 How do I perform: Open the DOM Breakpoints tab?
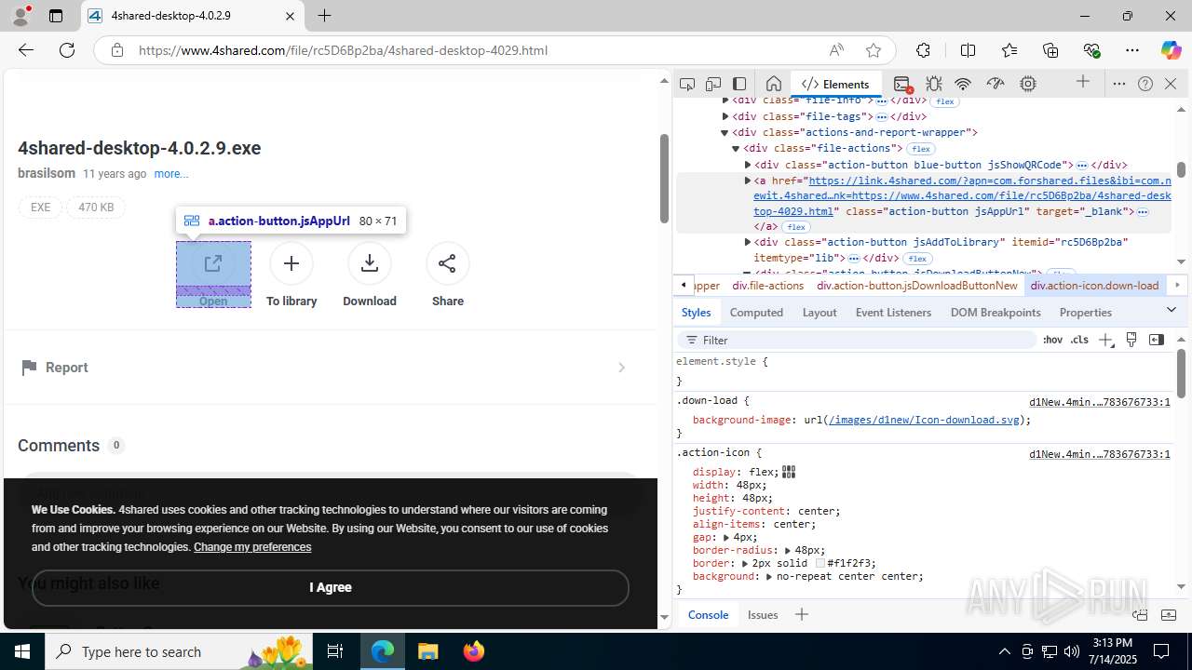click(x=996, y=313)
